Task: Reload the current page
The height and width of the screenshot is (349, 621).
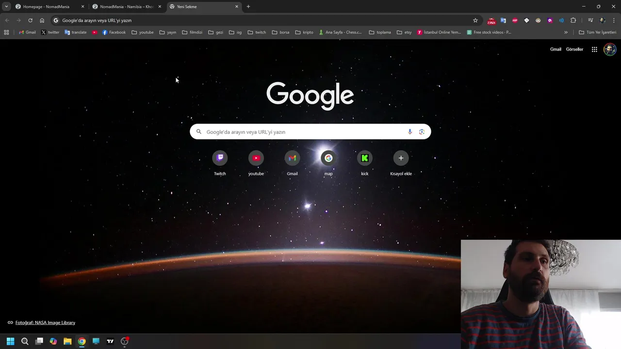Action: pyautogui.click(x=30, y=20)
